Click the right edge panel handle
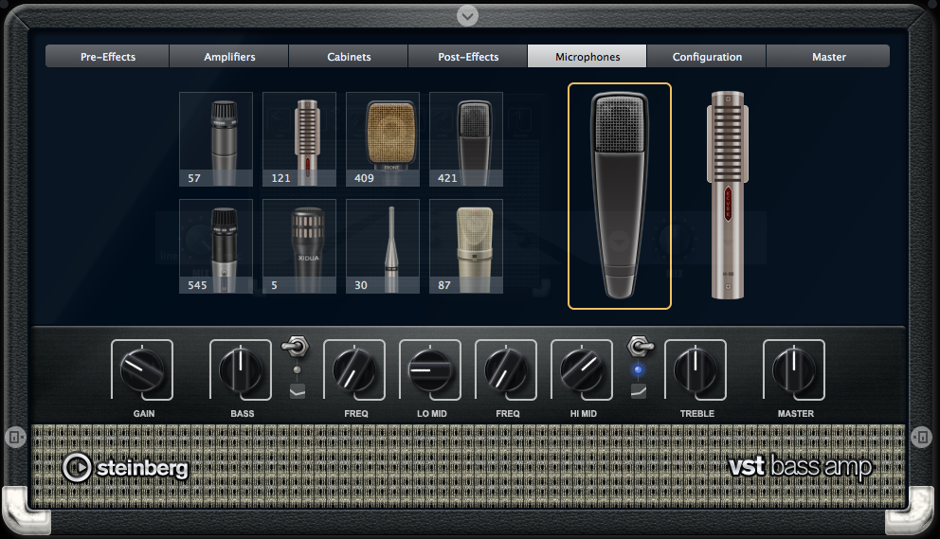 click(921, 437)
